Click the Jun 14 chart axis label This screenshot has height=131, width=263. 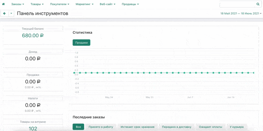click(x=231, y=97)
